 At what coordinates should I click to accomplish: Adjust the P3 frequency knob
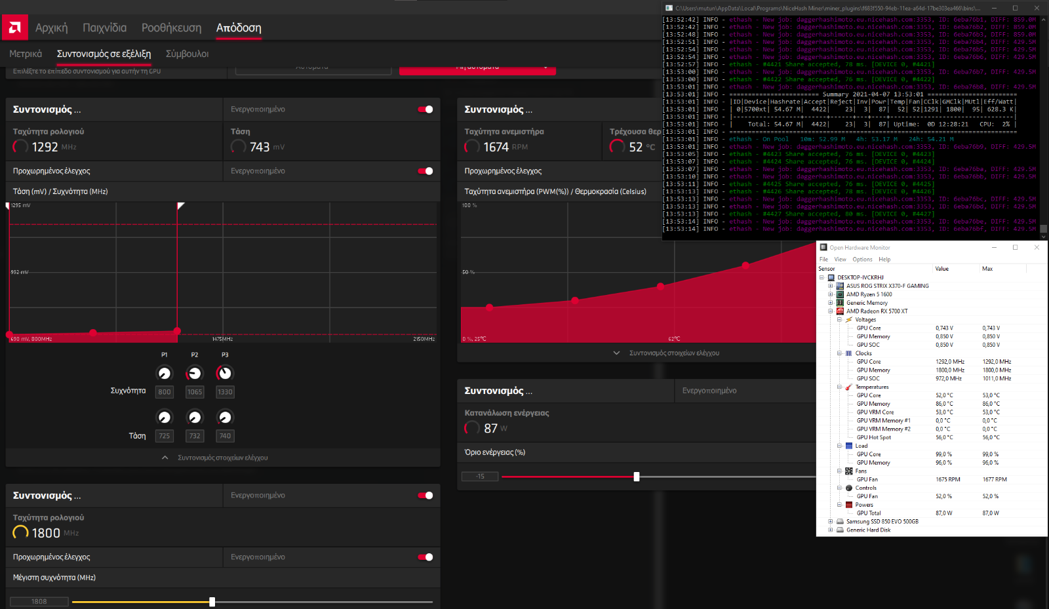225,373
